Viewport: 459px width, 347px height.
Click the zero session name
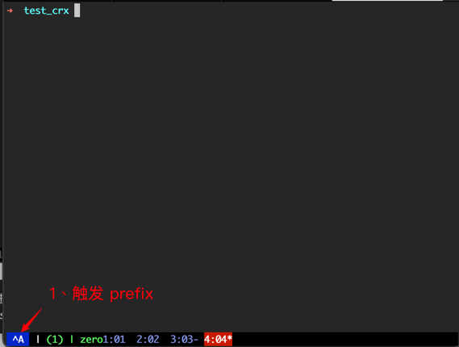tap(91, 340)
